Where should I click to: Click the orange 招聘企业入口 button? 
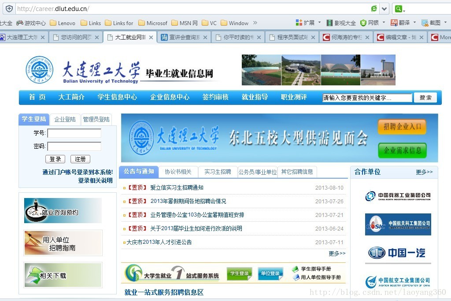(x=402, y=126)
